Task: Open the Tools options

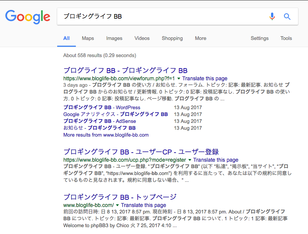Action: (286, 38)
